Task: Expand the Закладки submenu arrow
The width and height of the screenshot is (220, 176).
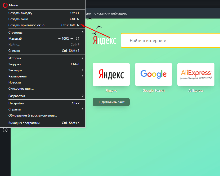Action: 83,70
